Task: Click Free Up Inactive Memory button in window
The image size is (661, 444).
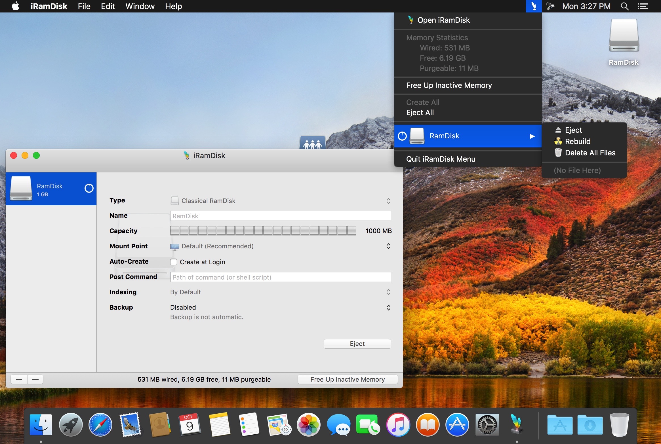Action: (348, 379)
